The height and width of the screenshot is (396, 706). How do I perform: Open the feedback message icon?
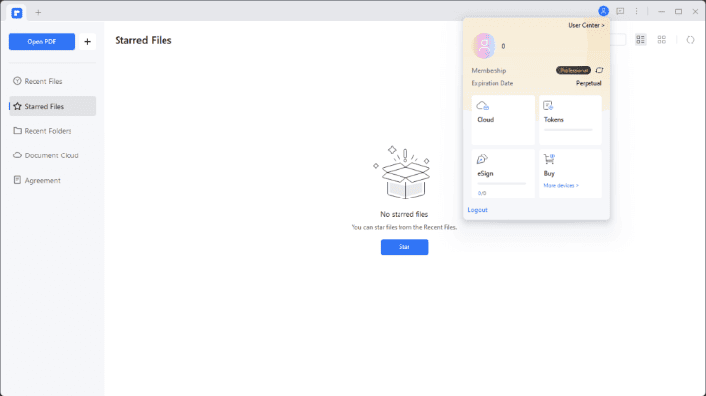620,11
